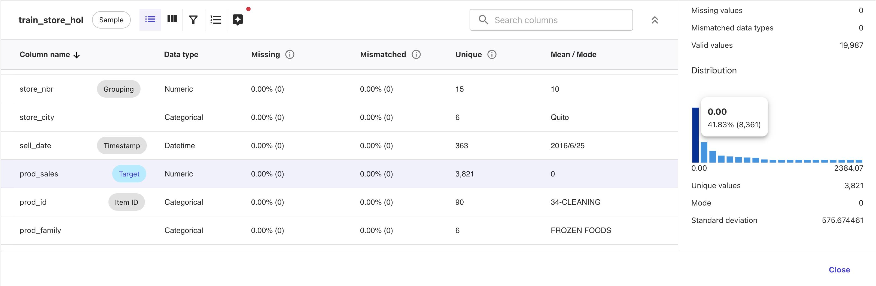Click the Grouping tag on store_nbr

point(118,89)
